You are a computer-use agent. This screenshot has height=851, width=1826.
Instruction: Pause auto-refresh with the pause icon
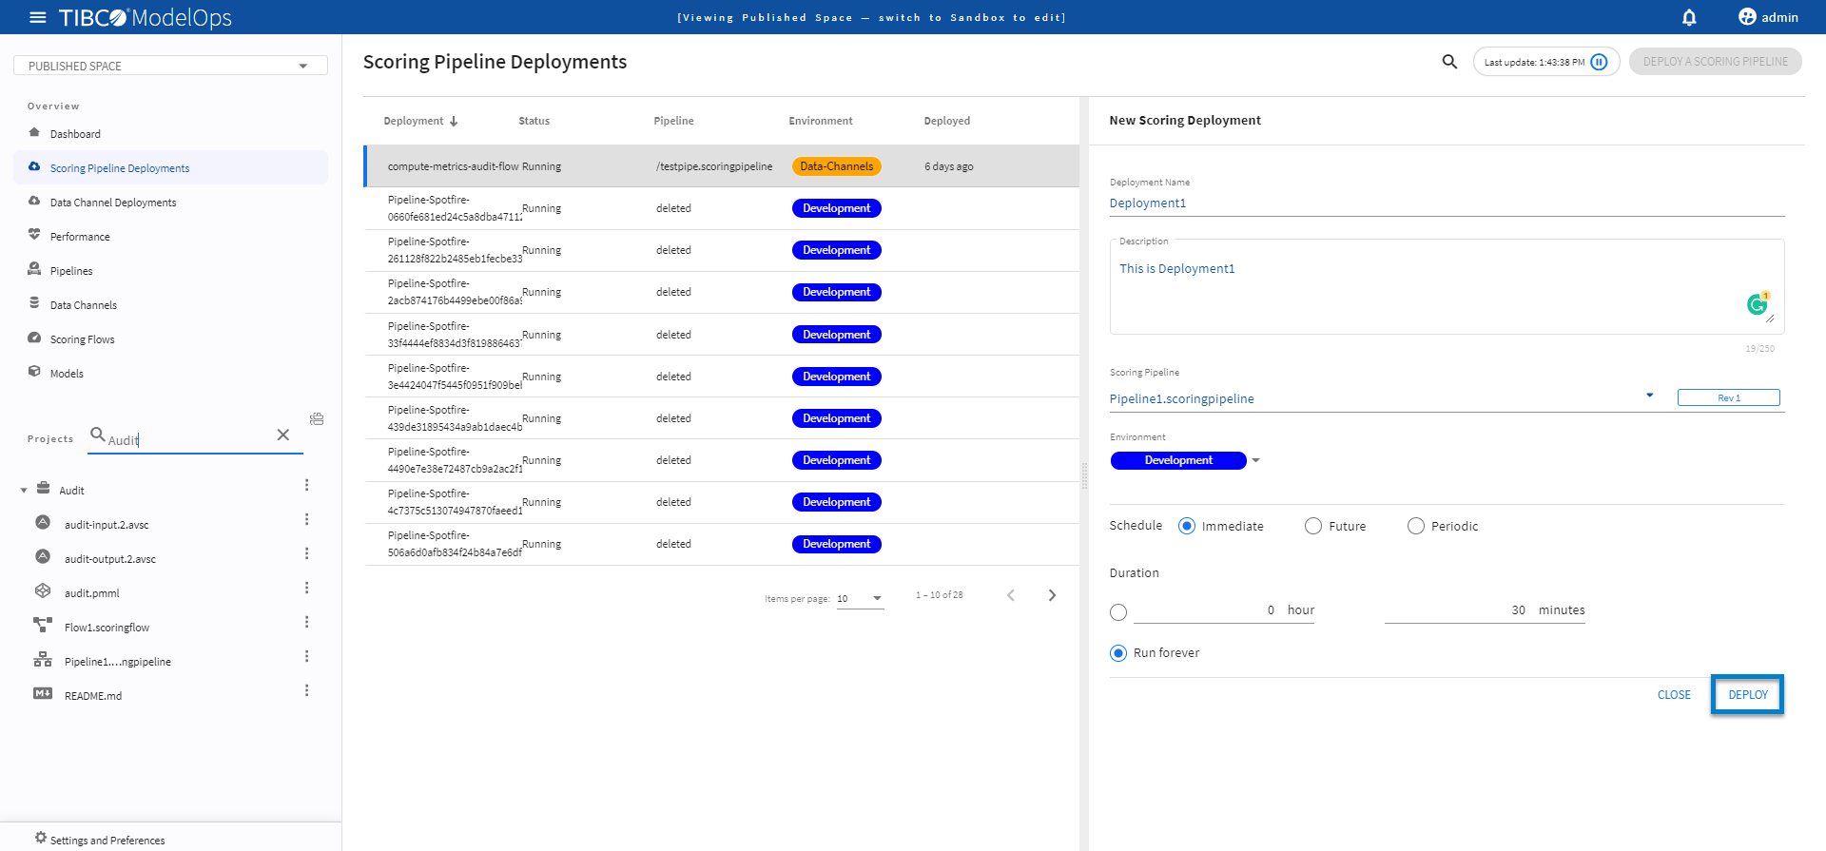point(1600,62)
